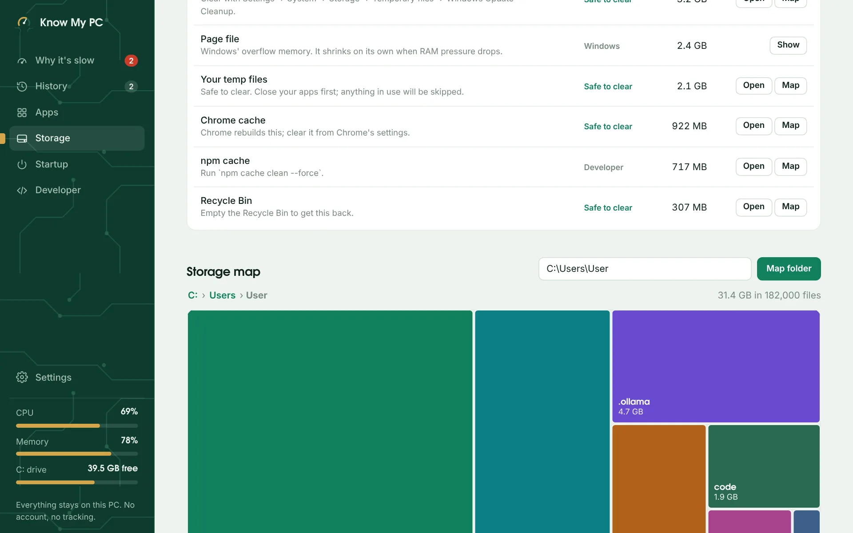Click the teal treemap block
Screen dimensions: 853x533
(542, 422)
